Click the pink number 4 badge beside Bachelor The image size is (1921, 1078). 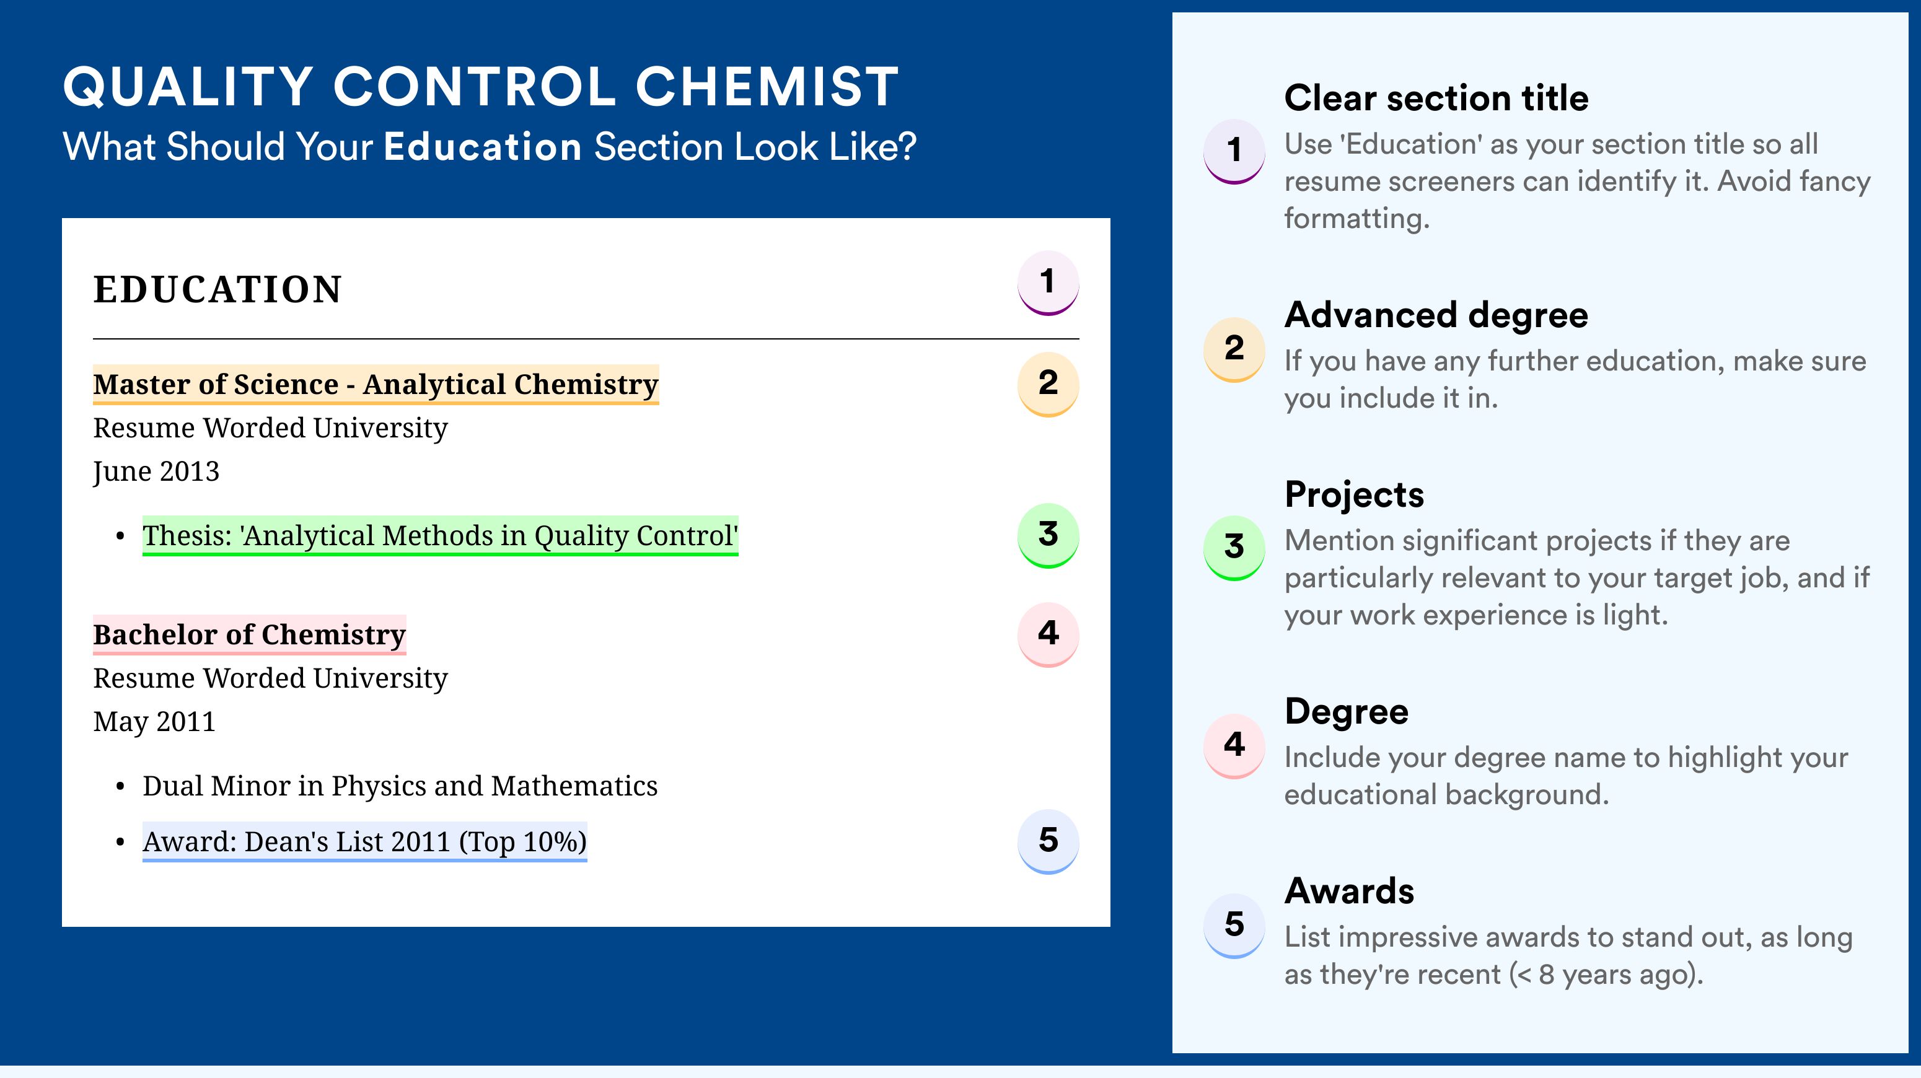(x=1048, y=634)
